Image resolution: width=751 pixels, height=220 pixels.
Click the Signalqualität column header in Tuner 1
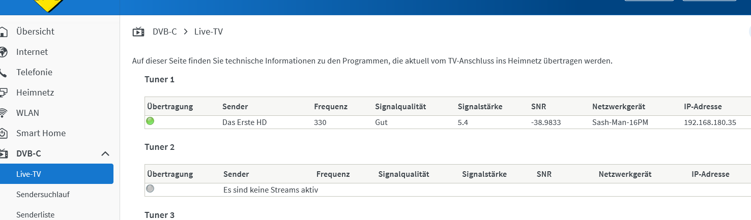coord(400,107)
